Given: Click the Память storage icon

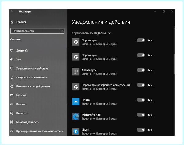Looking at the screenshot, I should click(12, 104).
